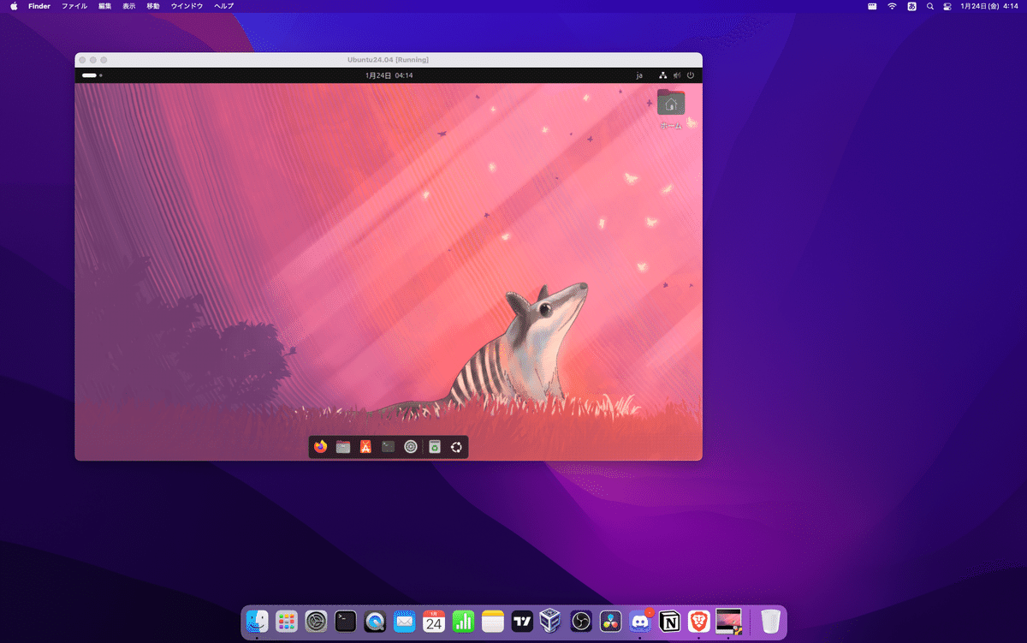The image size is (1027, 643).
Task: Open Notes from the macOS Dock
Action: (x=493, y=621)
